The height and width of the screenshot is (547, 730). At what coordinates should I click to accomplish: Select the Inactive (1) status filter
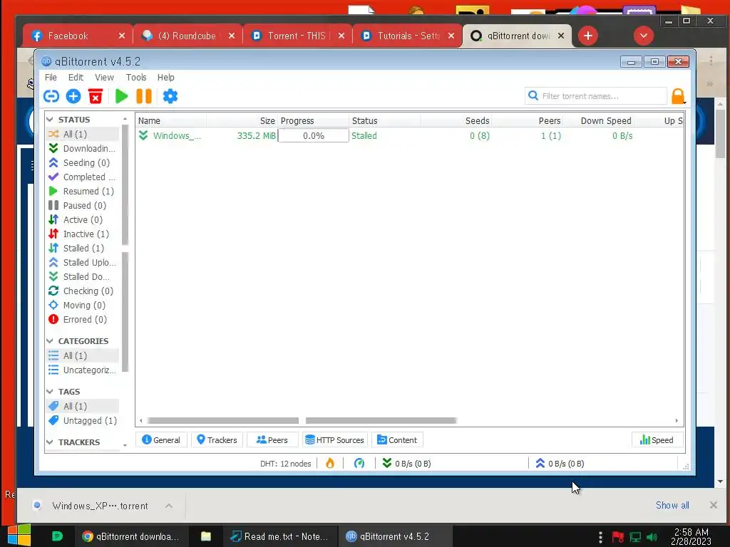coord(82,234)
